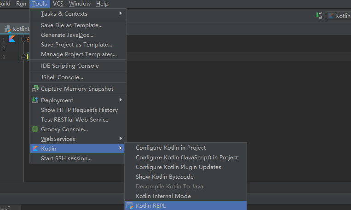Expand the WebServices submenu arrow
Viewport: 351px width, 210px height.
(121, 139)
